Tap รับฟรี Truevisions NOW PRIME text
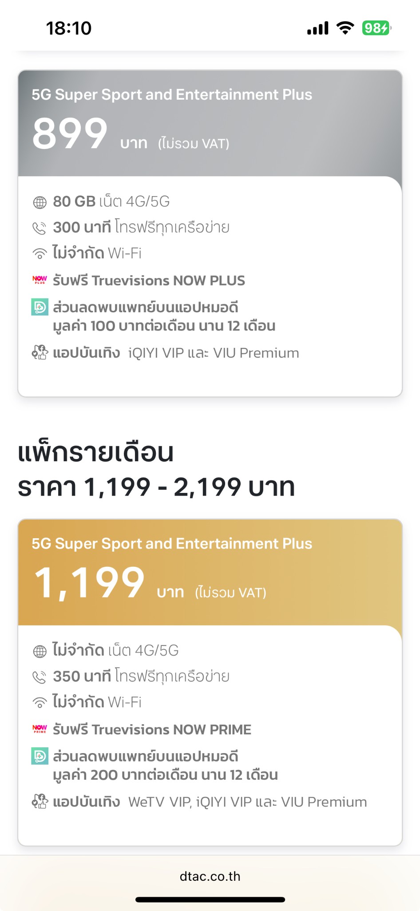Image resolution: width=420 pixels, height=911 pixels. point(152,730)
